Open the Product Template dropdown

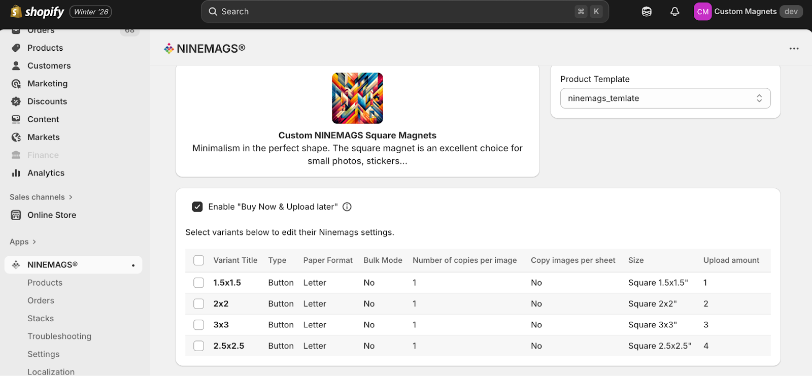coord(665,98)
